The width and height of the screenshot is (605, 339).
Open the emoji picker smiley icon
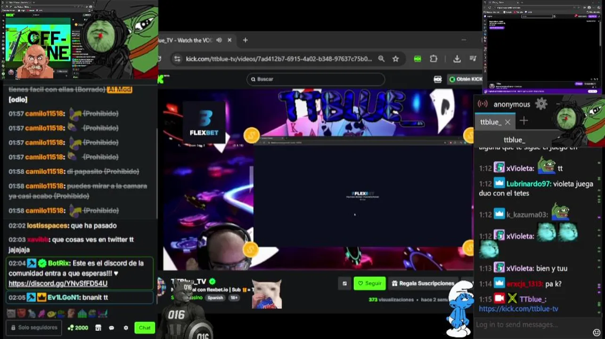pyautogui.click(x=597, y=333)
